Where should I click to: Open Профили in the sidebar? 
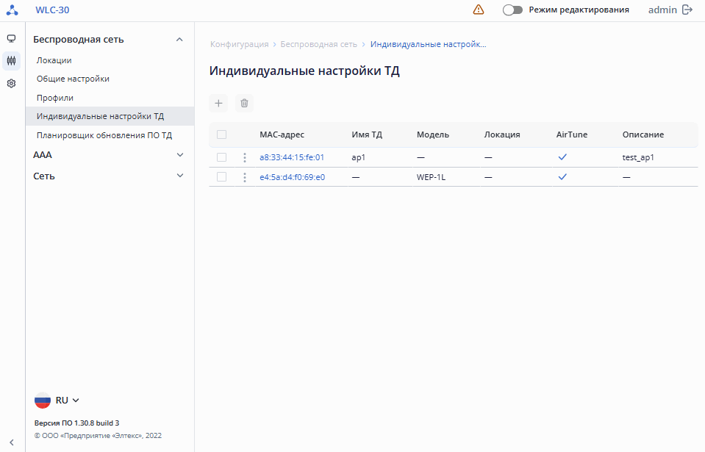55,98
